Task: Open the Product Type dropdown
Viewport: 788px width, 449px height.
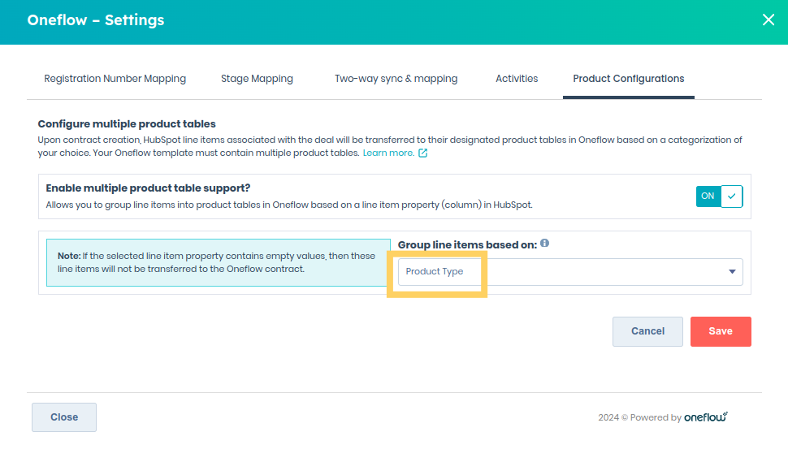Action: (x=570, y=272)
